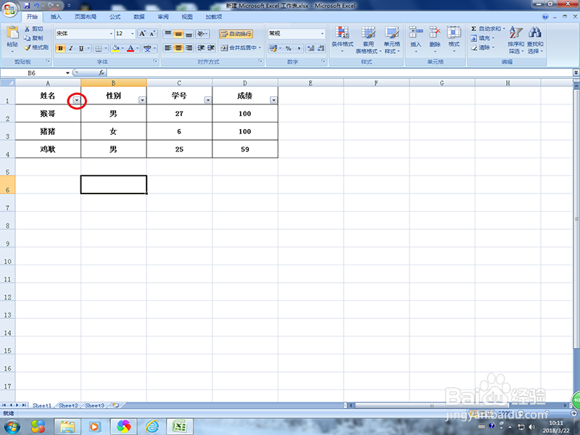
Task: Switch to the 视图 ribbon tab
Action: click(x=187, y=17)
